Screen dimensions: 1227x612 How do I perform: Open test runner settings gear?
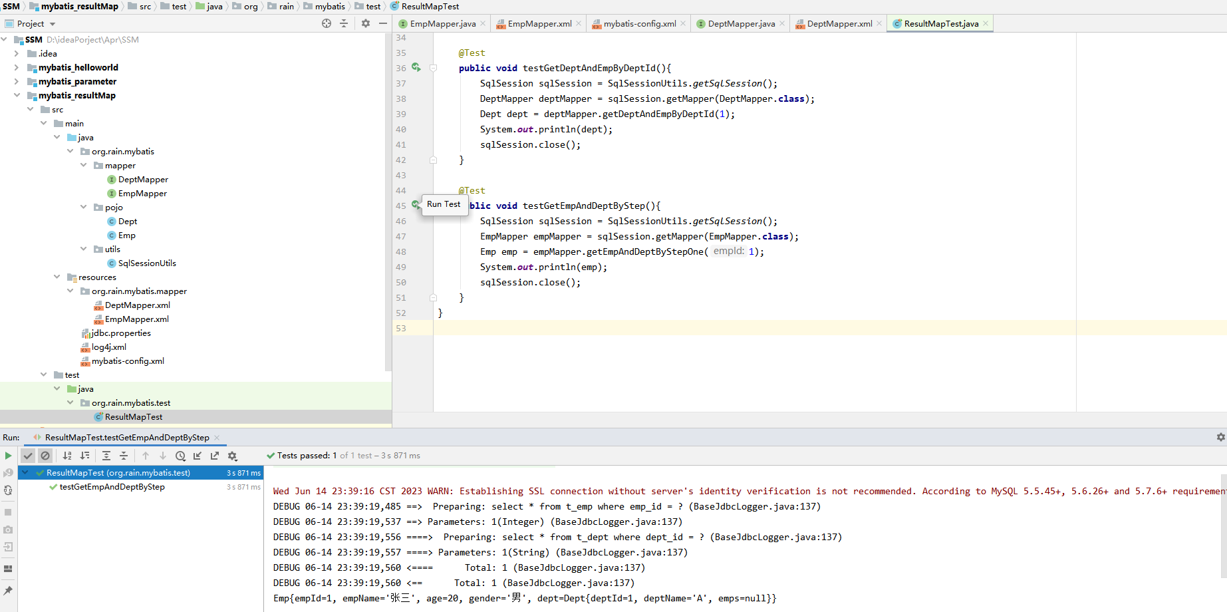[x=232, y=456]
